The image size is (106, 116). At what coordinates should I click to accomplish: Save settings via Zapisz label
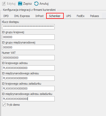28,4
